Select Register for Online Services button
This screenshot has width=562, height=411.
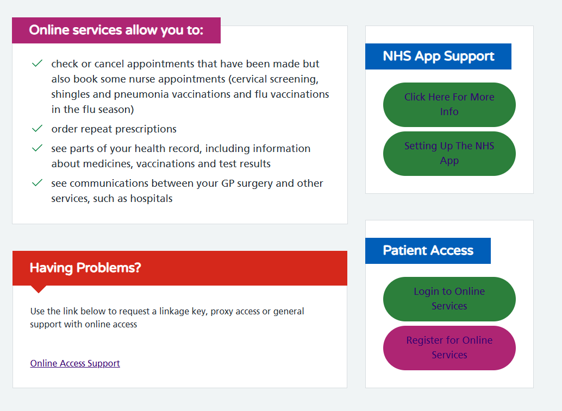(x=449, y=347)
